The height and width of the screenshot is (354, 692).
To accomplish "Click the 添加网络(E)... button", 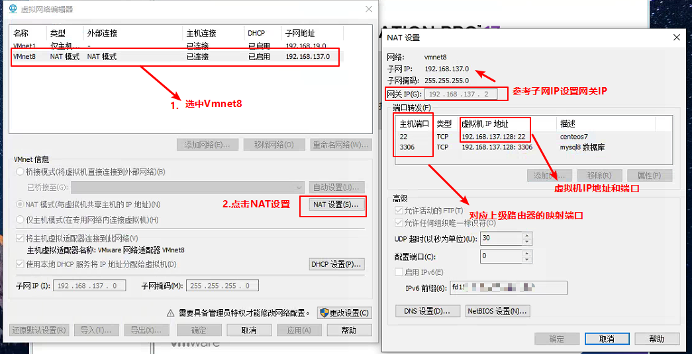I will pos(207,145).
